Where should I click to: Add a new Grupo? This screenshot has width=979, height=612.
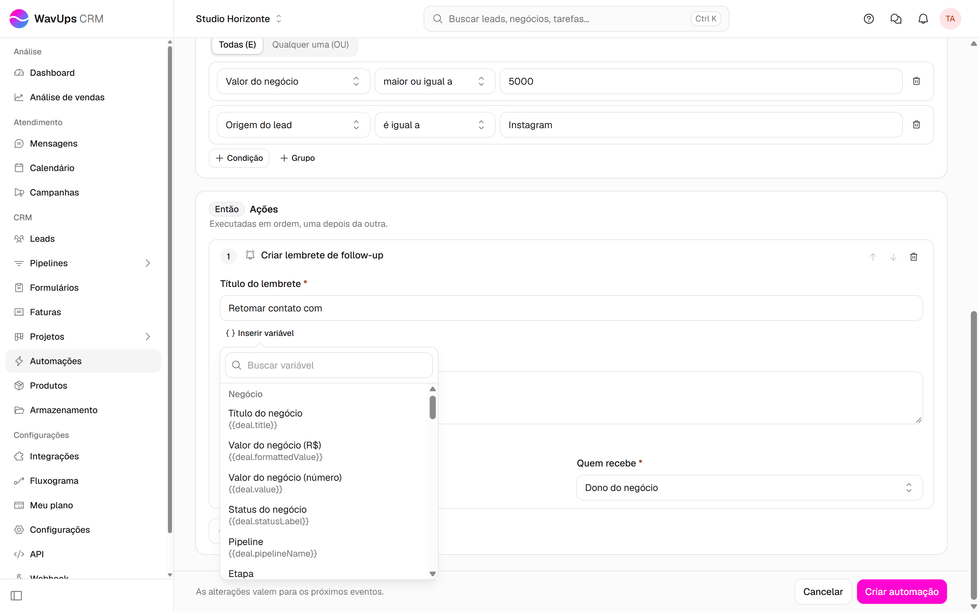tap(297, 158)
